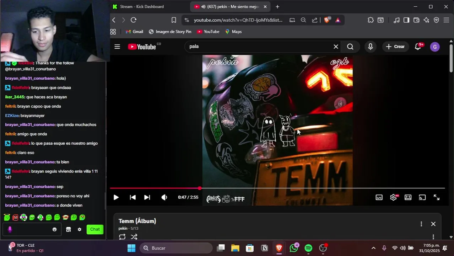Viewport: 454px width, 256px height.
Task: Skip to next video in playlist
Action: 147,197
